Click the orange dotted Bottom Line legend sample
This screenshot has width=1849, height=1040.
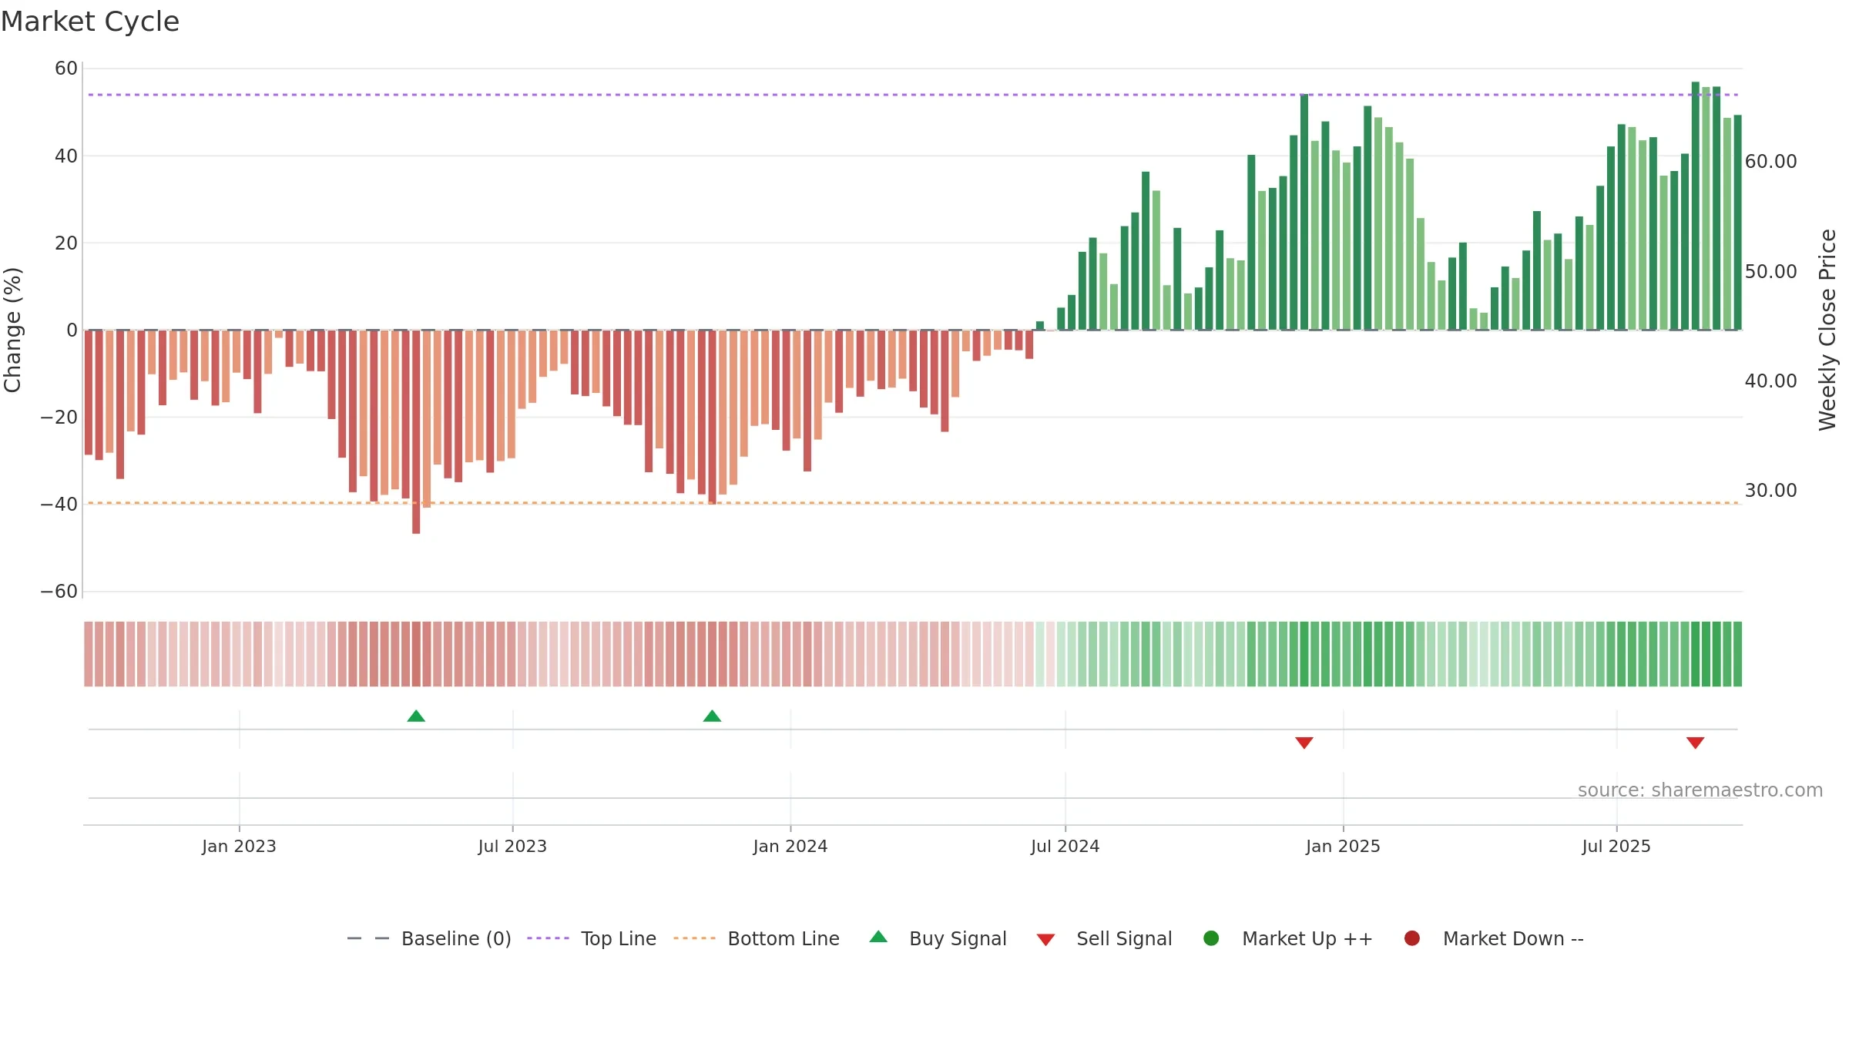694,938
